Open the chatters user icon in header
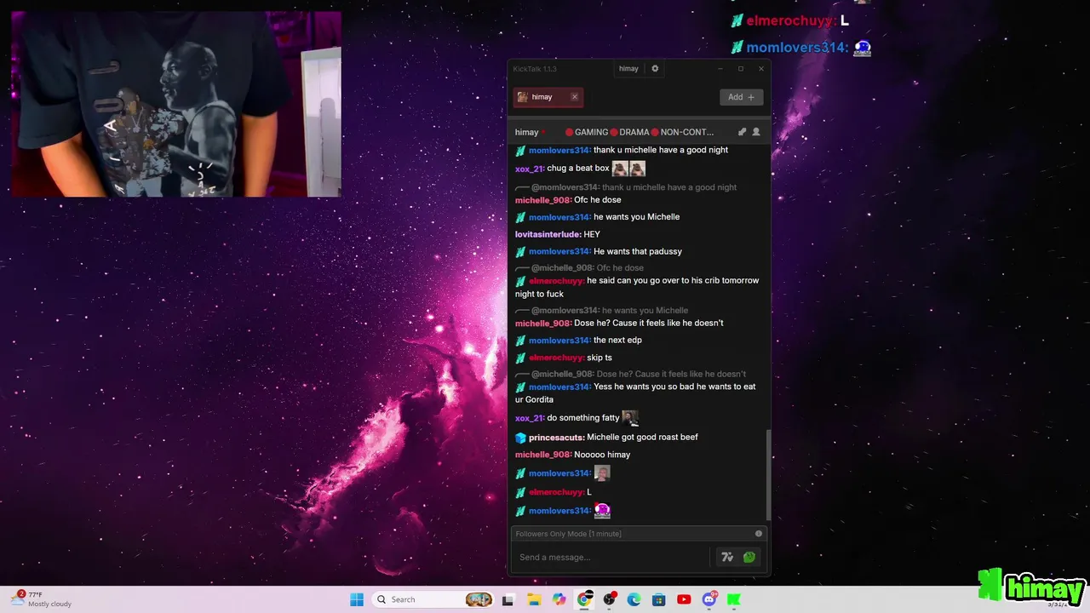Image resolution: width=1090 pixels, height=613 pixels. [755, 132]
